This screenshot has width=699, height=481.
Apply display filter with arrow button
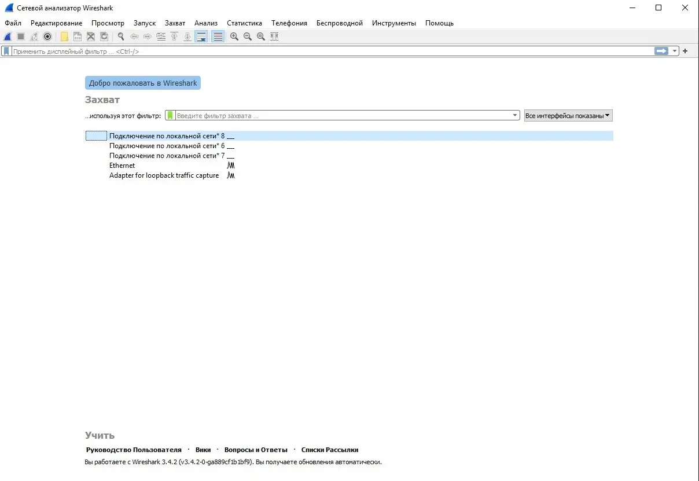(661, 51)
